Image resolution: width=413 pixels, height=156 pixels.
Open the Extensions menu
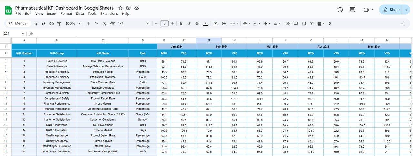pos(109,14)
